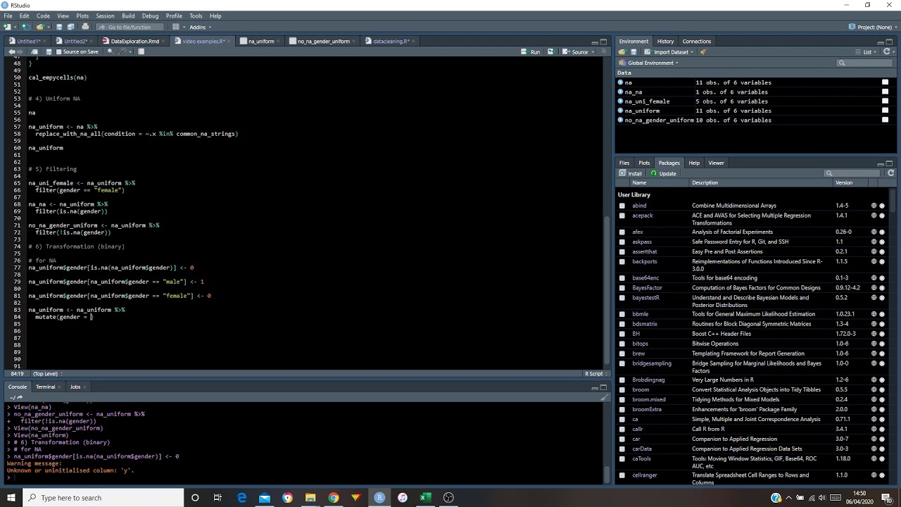Tick the afex package checkbox
Screen dimensions: 901x507
click(622, 232)
